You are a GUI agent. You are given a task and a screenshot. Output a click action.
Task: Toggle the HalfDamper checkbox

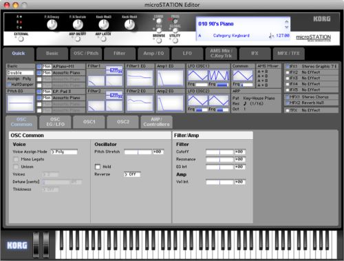coord(9,85)
